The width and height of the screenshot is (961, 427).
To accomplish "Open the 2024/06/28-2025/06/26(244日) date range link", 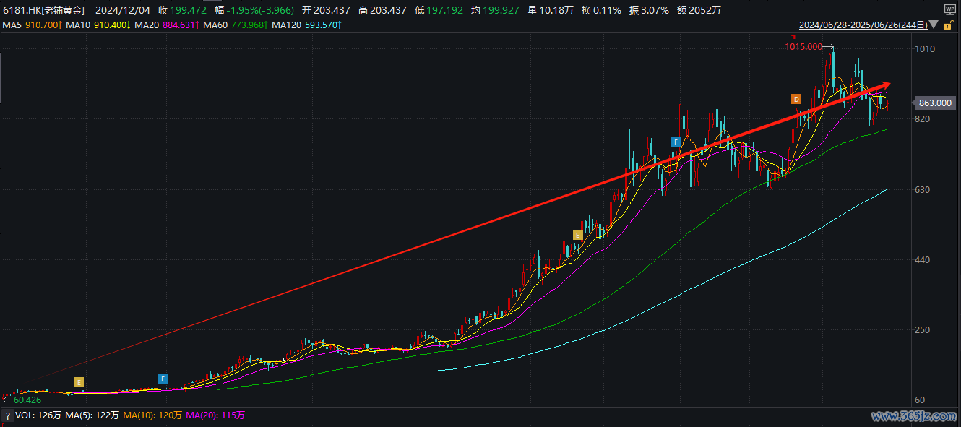I will pyautogui.click(x=863, y=25).
